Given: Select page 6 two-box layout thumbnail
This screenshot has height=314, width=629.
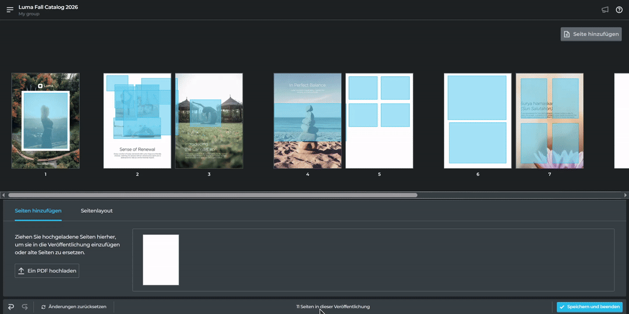Looking at the screenshot, I should coord(478,120).
